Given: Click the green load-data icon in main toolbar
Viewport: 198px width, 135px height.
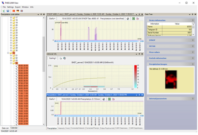Looking at the screenshot, I should [x=4, y=11].
